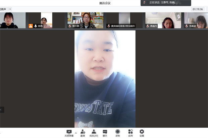The image size is (208, 138).
Task: Select 陈梅's video thumbnail
Action: [40, 20]
